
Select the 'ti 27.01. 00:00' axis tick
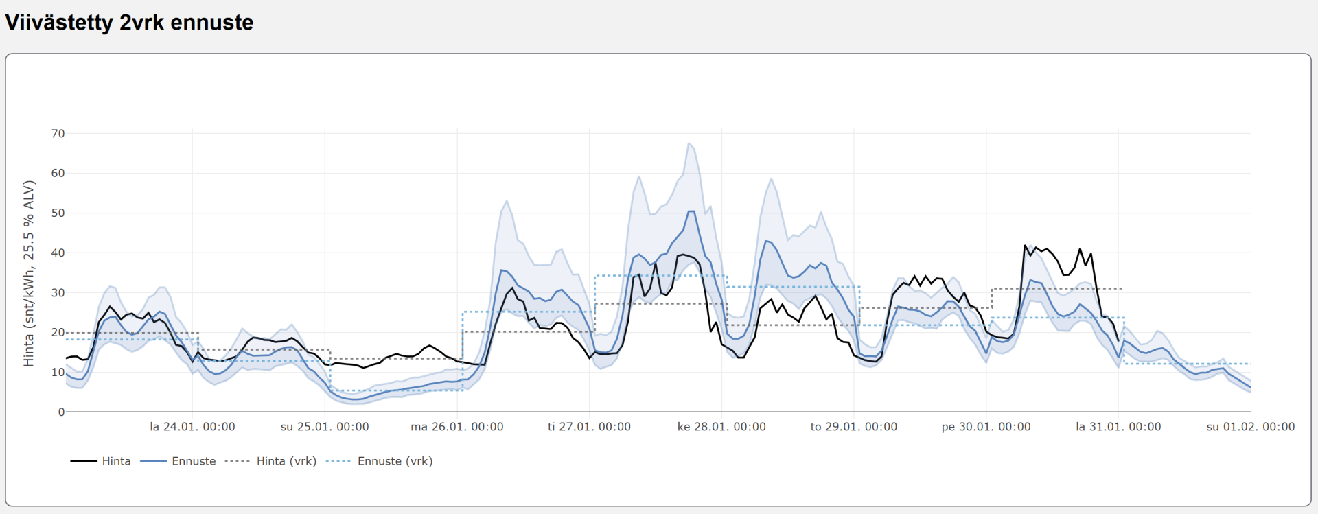tap(589, 427)
